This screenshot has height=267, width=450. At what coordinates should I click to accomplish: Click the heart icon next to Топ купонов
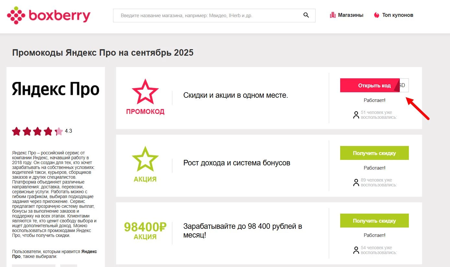376,15
